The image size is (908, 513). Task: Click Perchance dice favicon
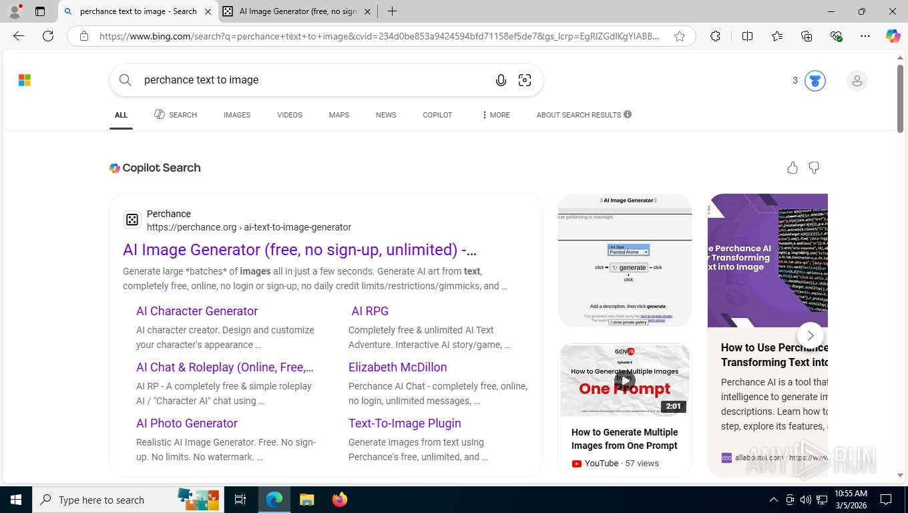pyautogui.click(x=132, y=220)
